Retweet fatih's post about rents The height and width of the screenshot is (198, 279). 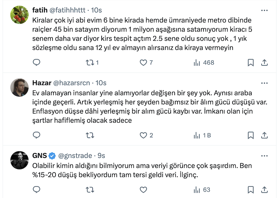click(x=90, y=63)
